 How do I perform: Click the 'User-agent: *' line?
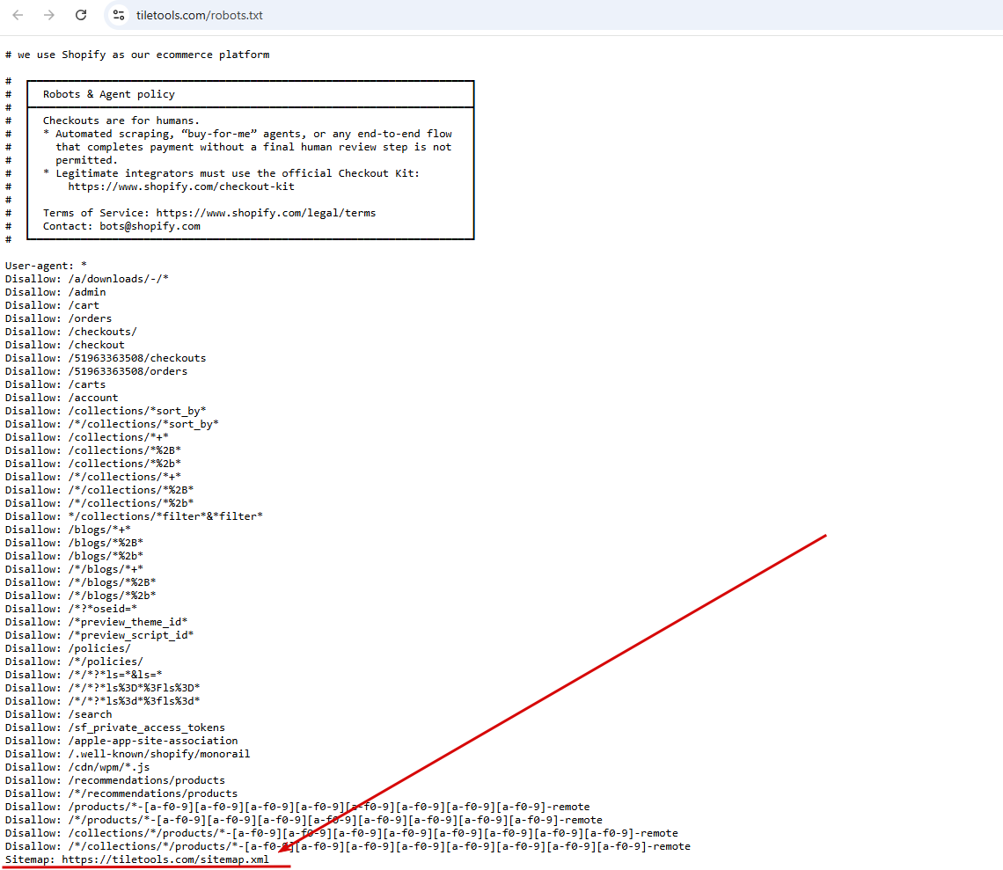tap(46, 266)
